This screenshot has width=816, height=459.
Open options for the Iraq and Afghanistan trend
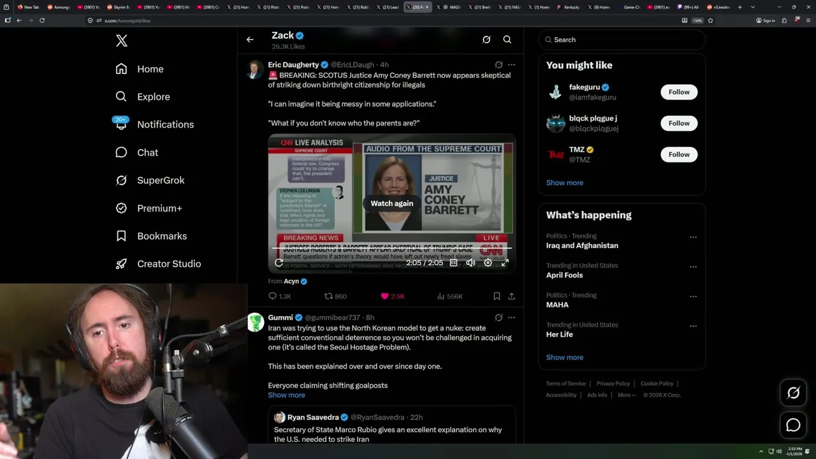tap(693, 237)
